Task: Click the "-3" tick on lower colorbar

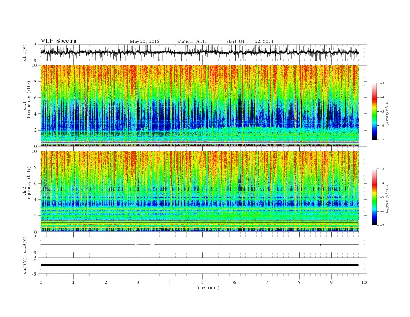Action: (382, 169)
